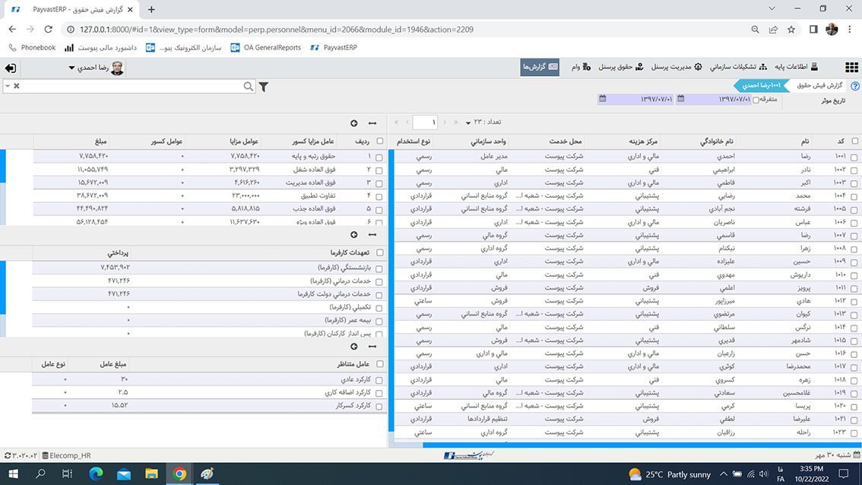Open the گزارش‌ها menu

(x=540, y=67)
